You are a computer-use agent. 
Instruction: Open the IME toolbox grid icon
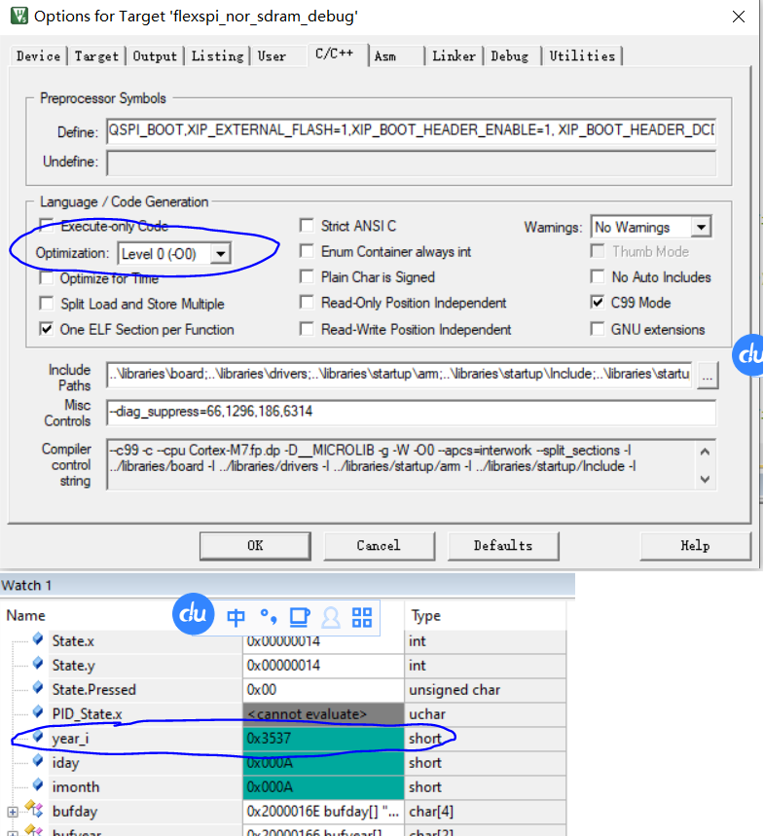click(362, 617)
